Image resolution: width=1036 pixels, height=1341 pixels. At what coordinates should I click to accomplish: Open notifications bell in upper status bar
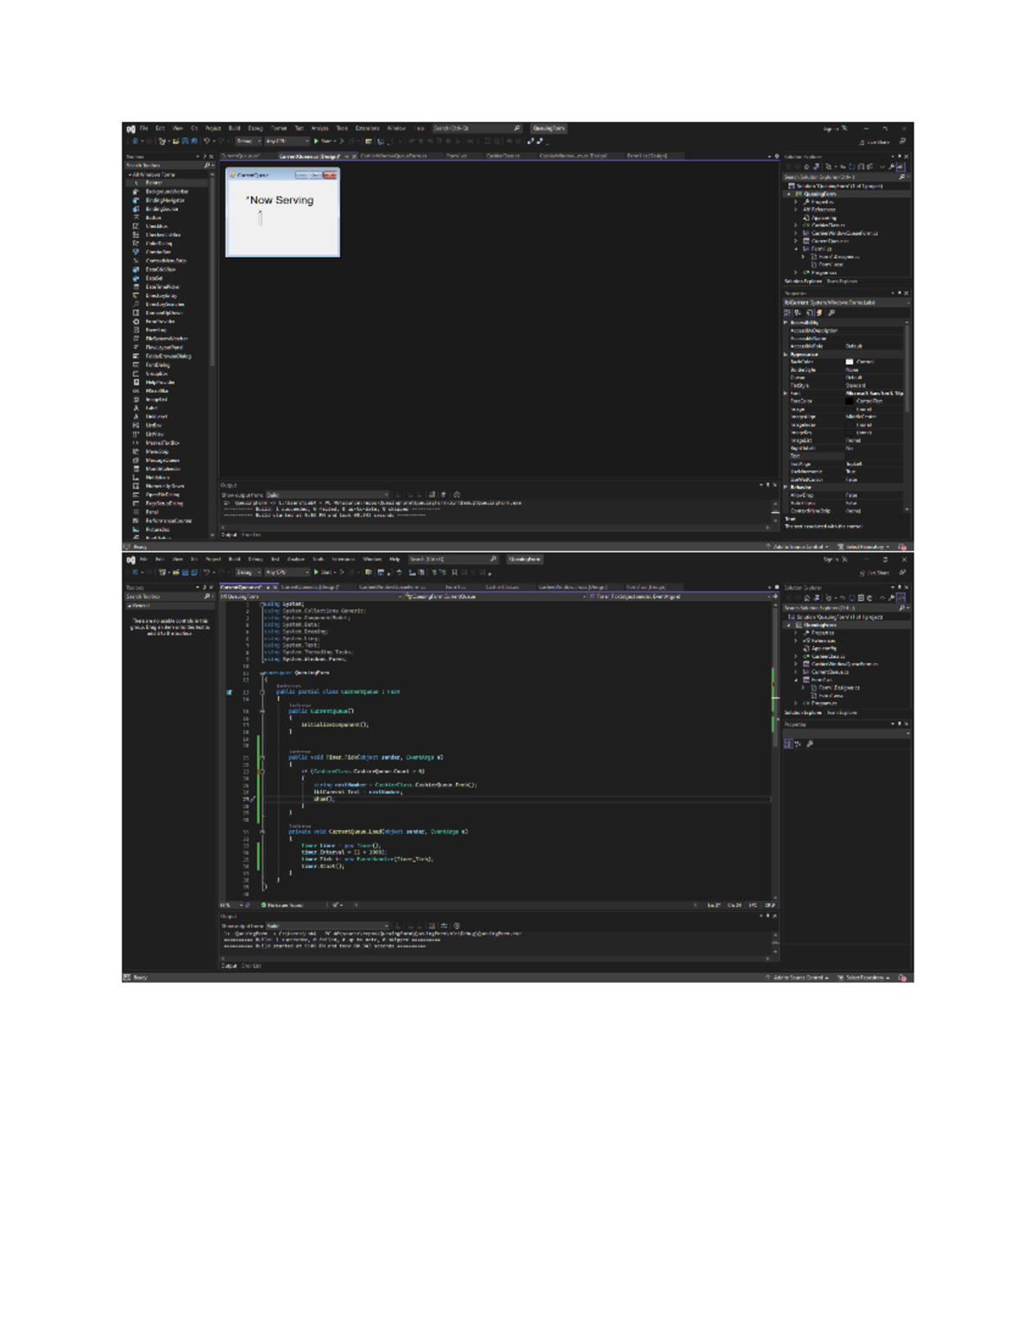[902, 547]
